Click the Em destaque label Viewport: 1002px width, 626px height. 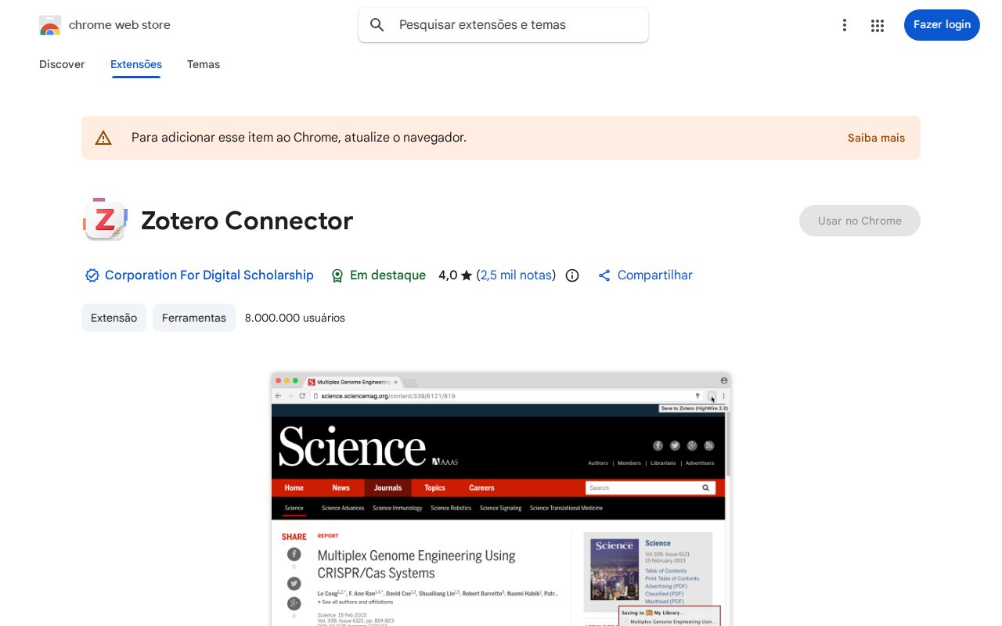click(387, 275)
